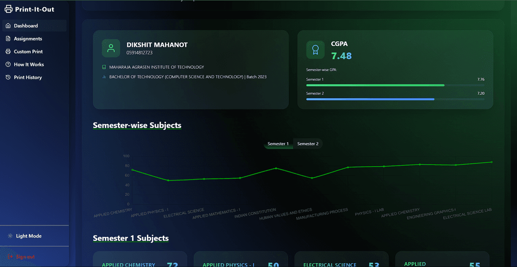This screenshot has height=267, width=517.
Task: Click the HUMAN VALUES AND ETHICS axis label
Action: (285, 214)
